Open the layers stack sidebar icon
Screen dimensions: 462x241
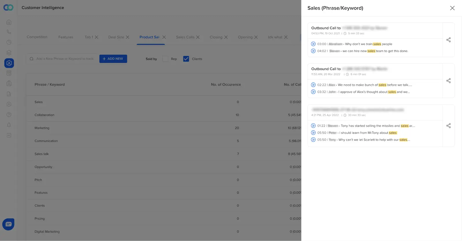click(9, 53)
